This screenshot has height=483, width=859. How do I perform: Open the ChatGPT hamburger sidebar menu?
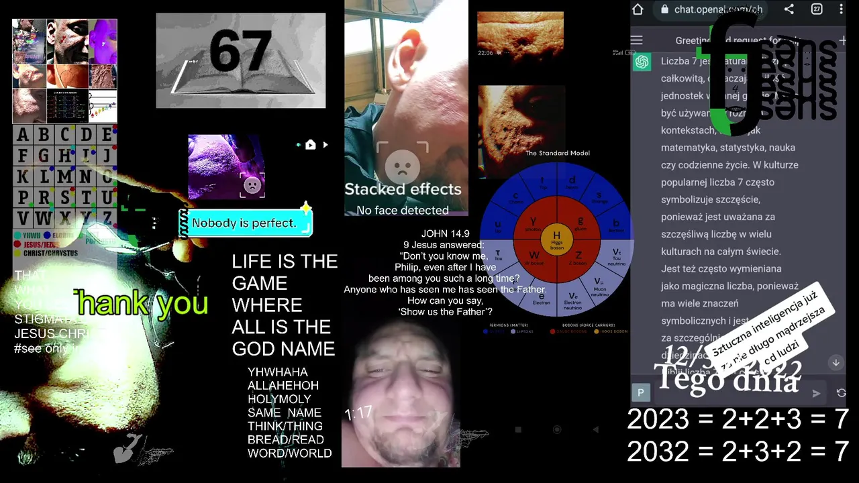click(x=637, y=40)
